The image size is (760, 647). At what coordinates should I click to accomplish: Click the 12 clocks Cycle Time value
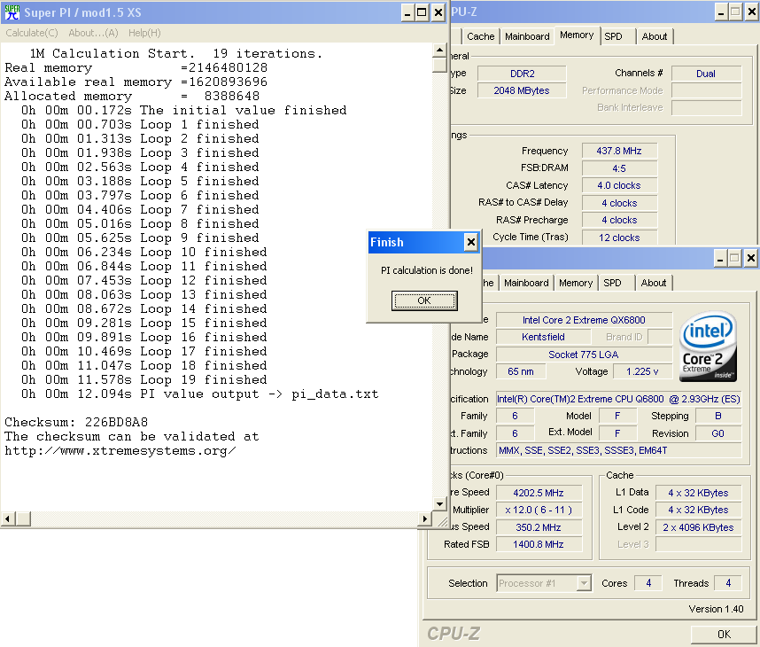(x=619, y=238)
